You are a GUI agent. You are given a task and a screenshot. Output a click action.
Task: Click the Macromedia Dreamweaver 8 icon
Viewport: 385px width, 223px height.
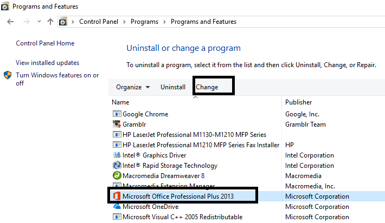(x=117, y=175)
